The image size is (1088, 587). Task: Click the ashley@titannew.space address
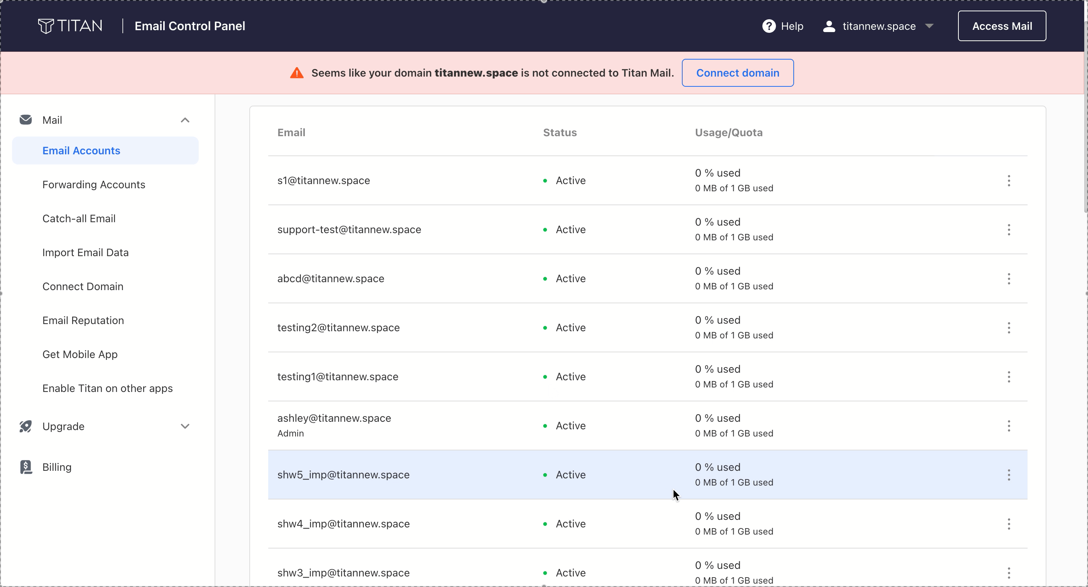point(334,418)
